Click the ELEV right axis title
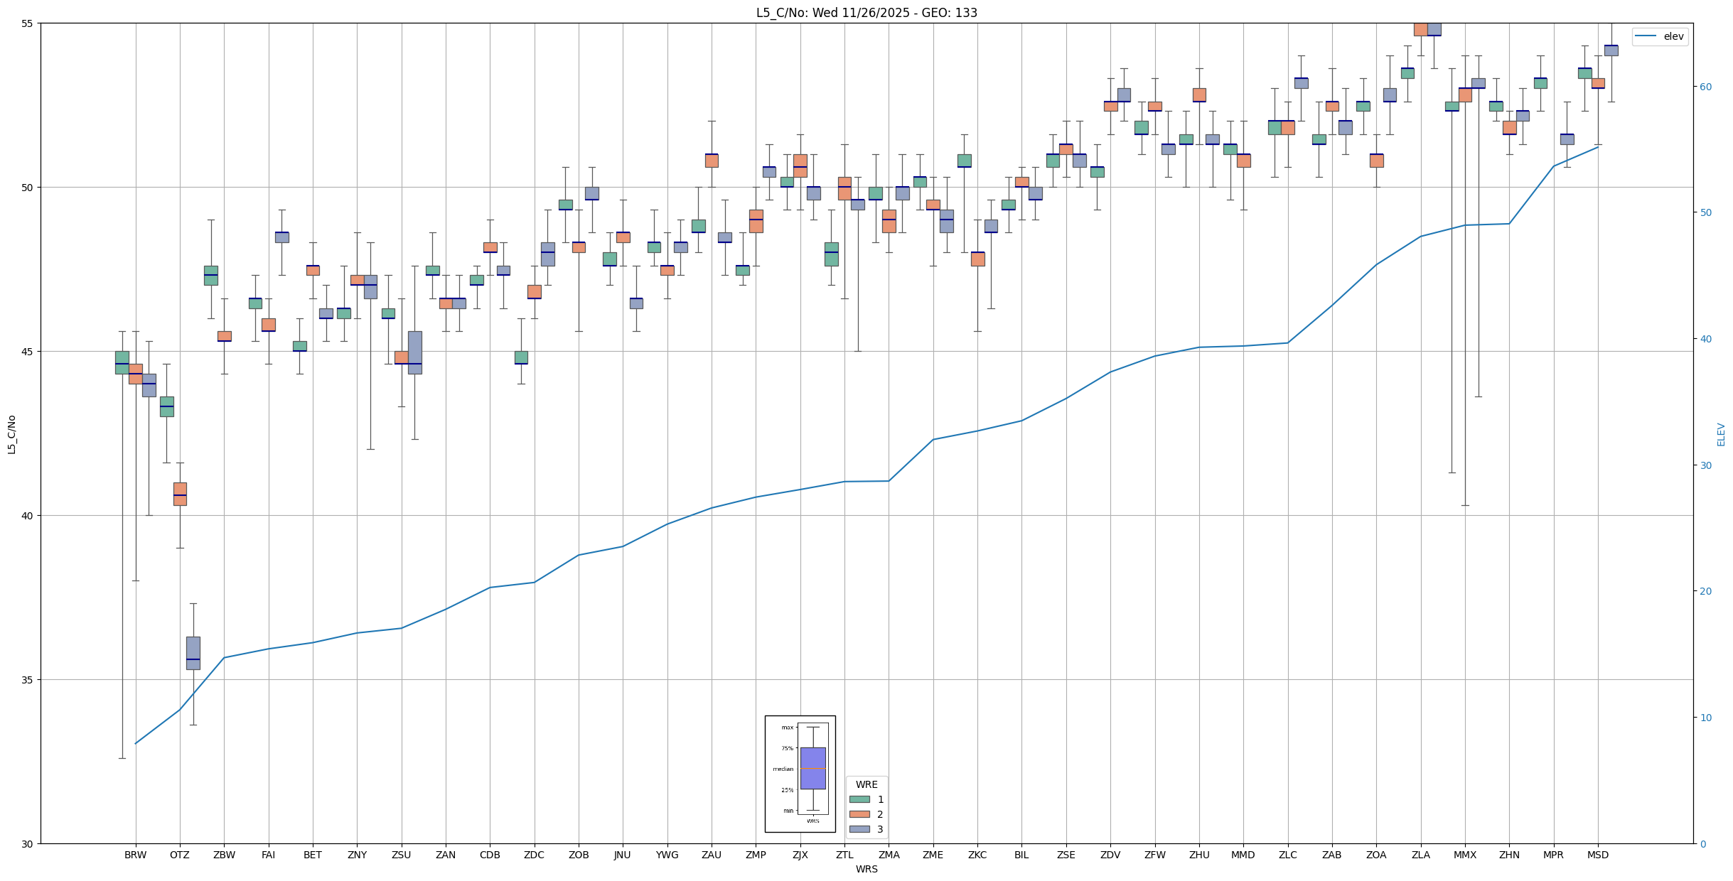Viewport: 1733px width, 881px height. coord(1721,434)
